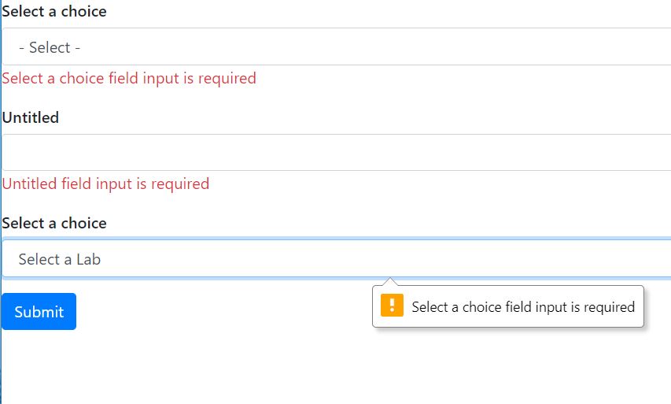Click the blank white area below the Submit button
The width and height of the screenshot is (671, 404).
[157, 366]
